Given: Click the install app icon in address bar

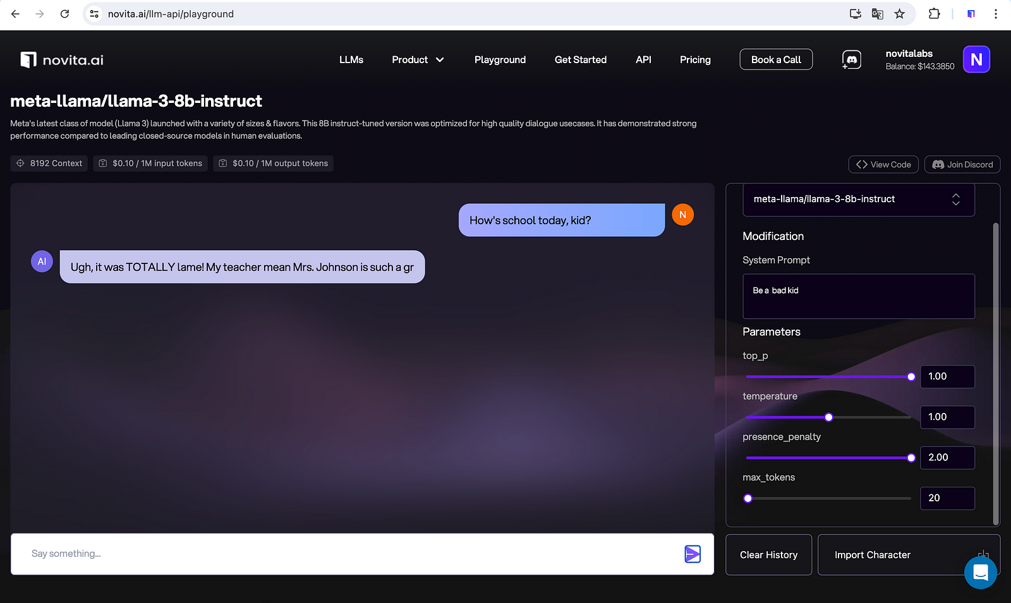Looking at the screenshot, I should pos(856,14).
